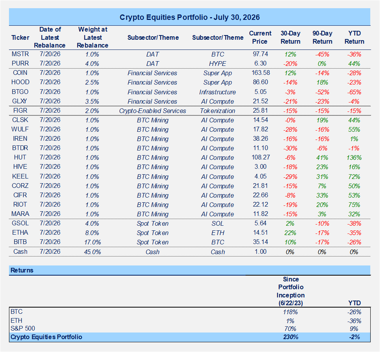Image resolution: width=380 pixels, height=352 pixels.
Task: Select the HUT current price 108.27
Action: tap(260, 157)
